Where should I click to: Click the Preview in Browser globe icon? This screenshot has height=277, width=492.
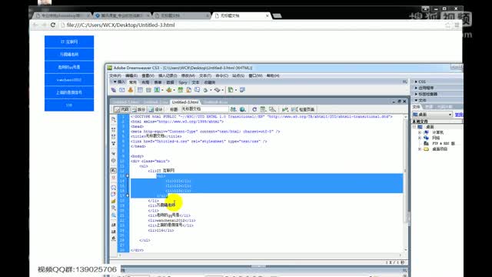coord(243,109)
